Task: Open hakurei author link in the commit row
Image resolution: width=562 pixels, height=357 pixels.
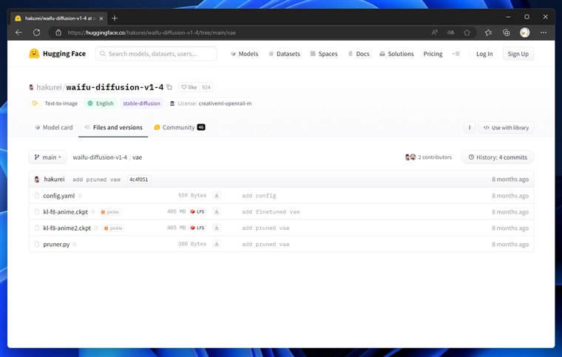Action: (54, 179)
